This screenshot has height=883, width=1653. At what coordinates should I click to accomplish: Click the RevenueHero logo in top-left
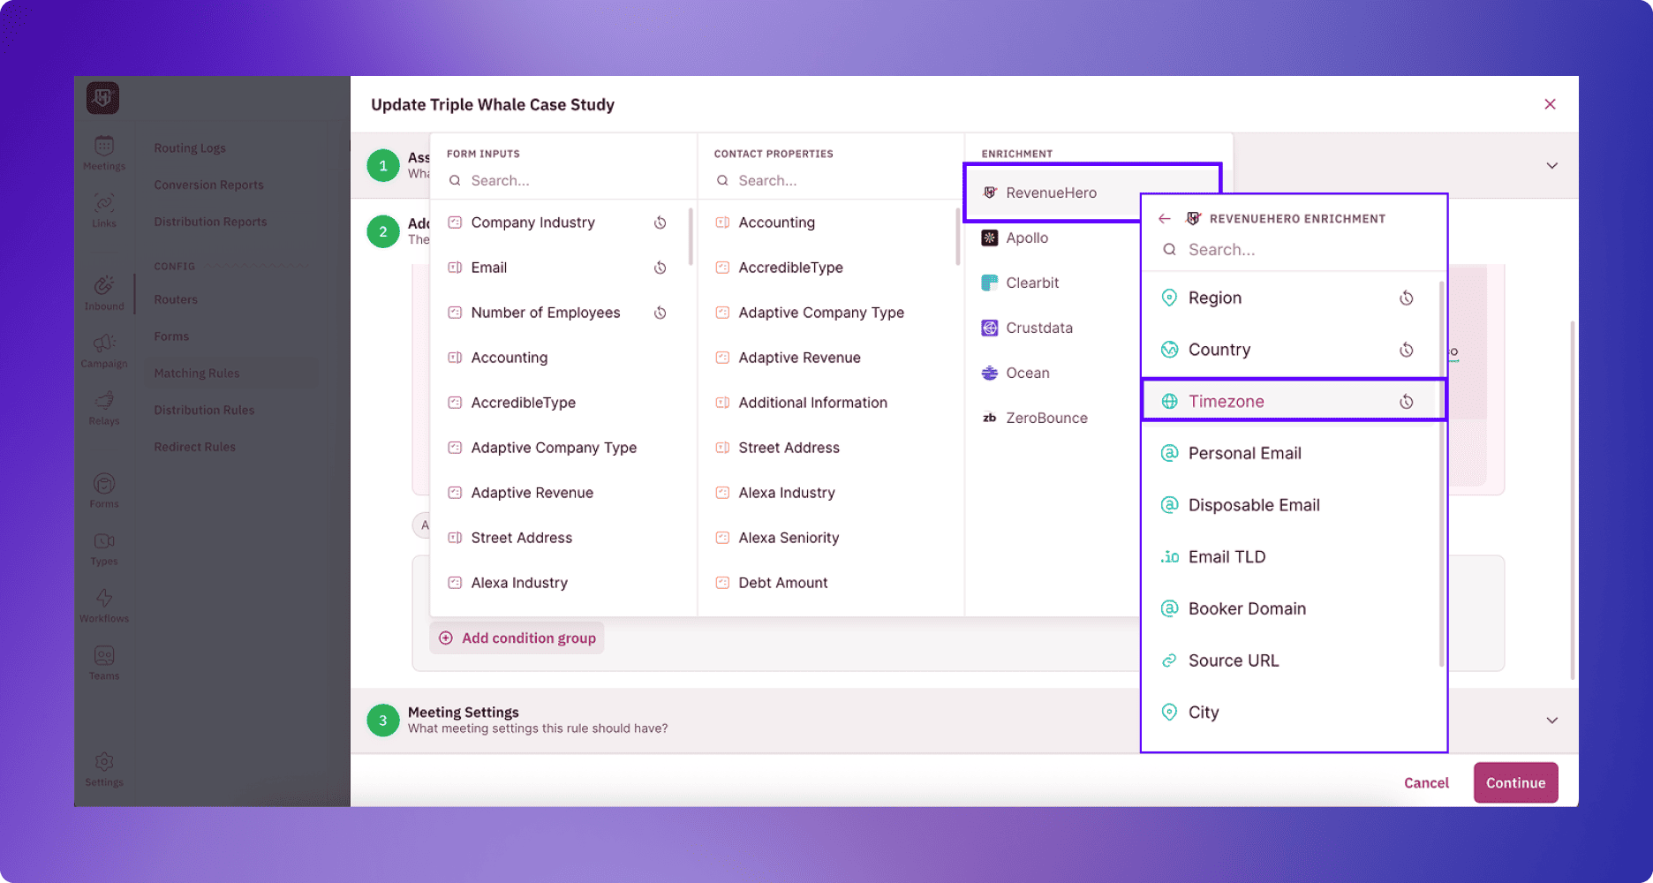(102, 98)
